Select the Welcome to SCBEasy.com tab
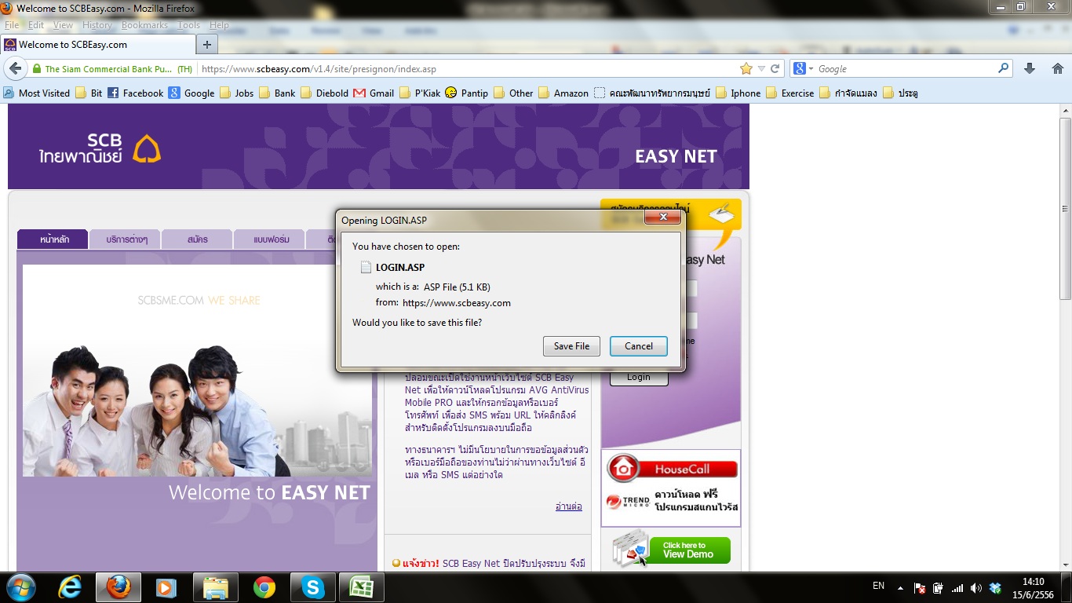 [97, 45]
